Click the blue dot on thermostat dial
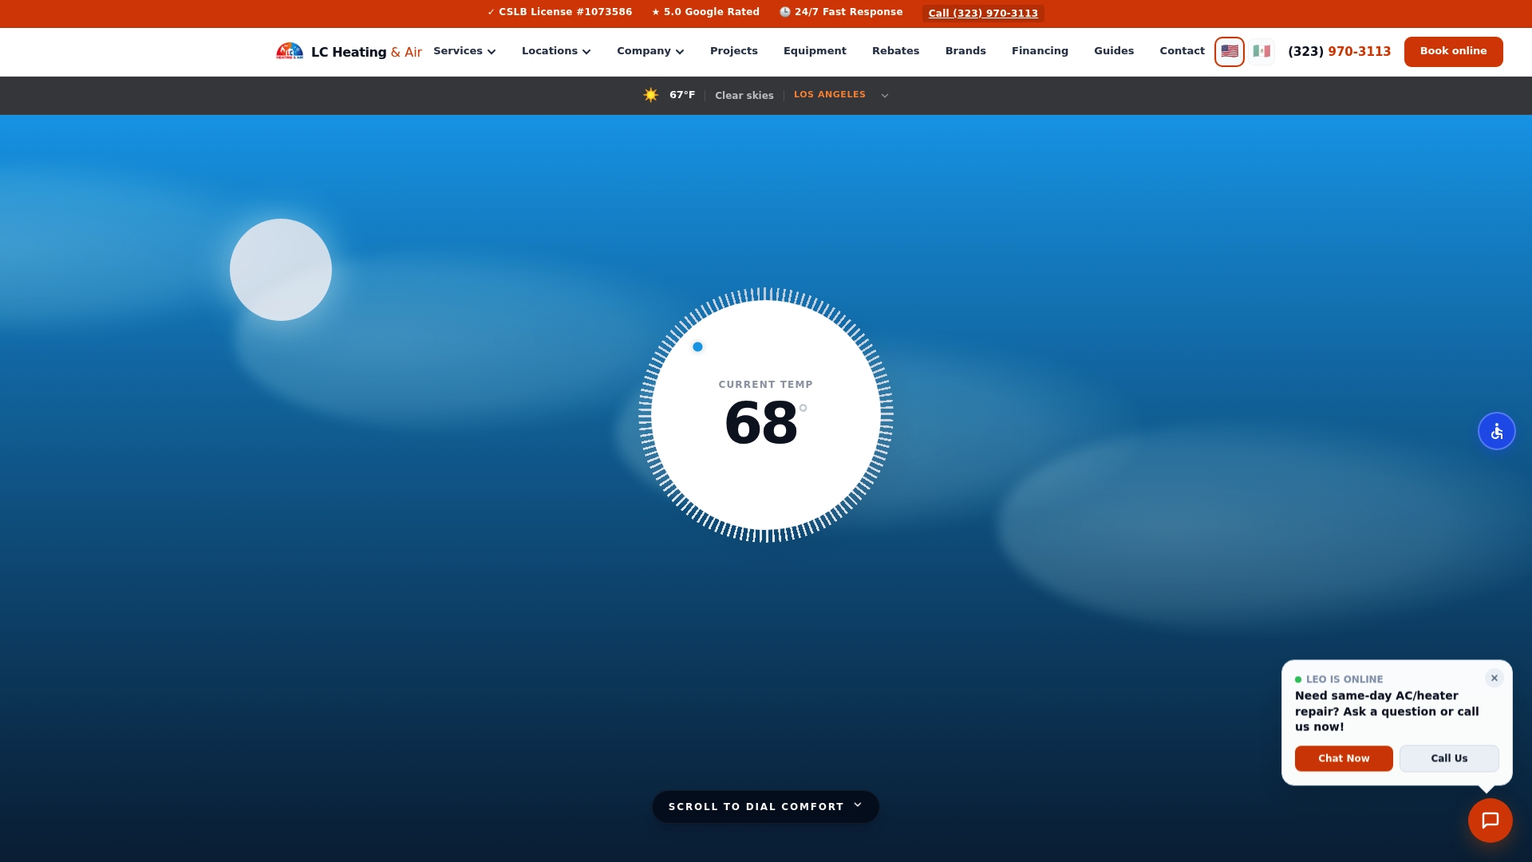Viewport: 1532px width, 862px height. point(697,346)
